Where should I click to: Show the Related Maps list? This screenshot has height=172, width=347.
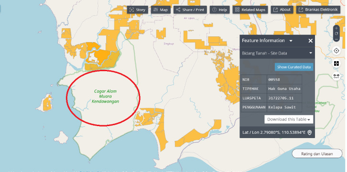click(x=250, y=10)
